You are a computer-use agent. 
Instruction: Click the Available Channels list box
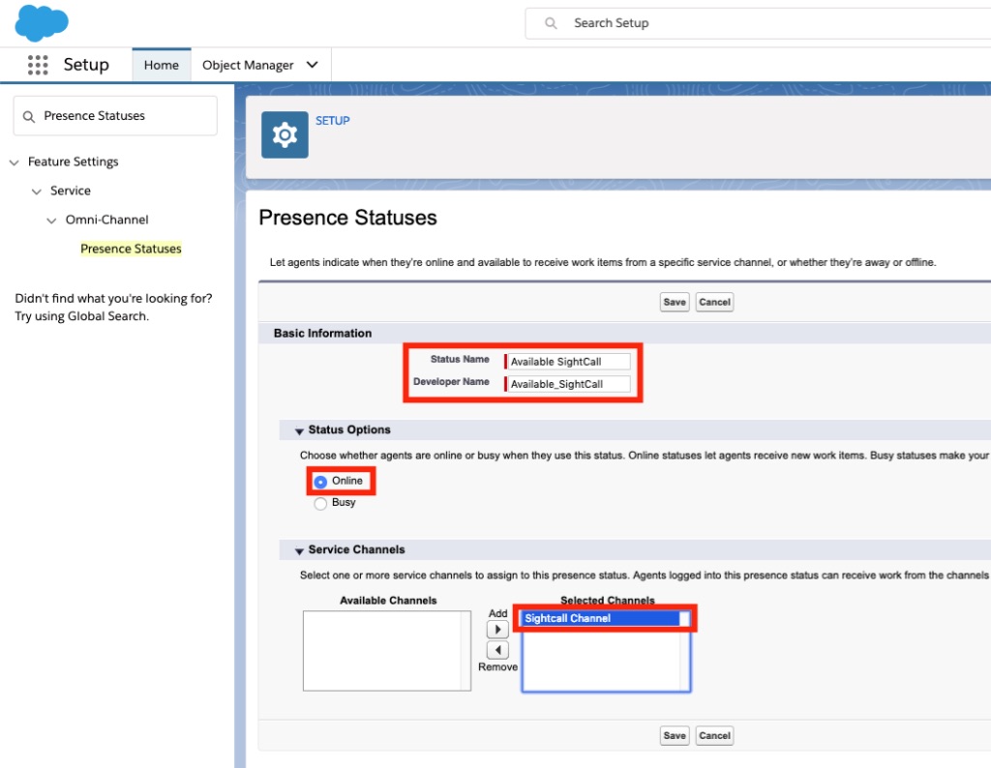tap(387, 651)
